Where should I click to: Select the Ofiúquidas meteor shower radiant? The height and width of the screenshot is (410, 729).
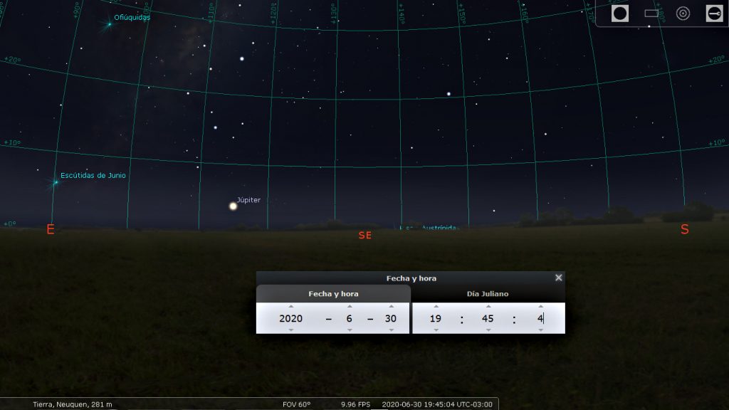click(109, 24)
